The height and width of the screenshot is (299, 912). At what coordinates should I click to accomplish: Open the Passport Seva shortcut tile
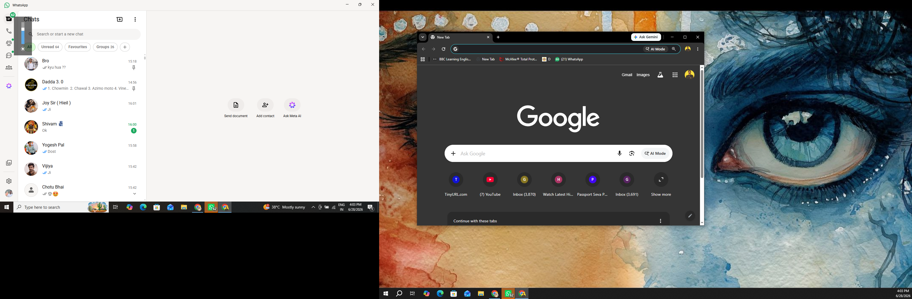pyautogui.click(x=592, y=185)
